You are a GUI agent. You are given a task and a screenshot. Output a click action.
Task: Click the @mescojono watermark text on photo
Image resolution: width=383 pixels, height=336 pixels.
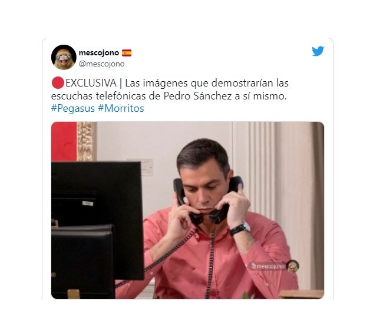(x=268, y=266)
